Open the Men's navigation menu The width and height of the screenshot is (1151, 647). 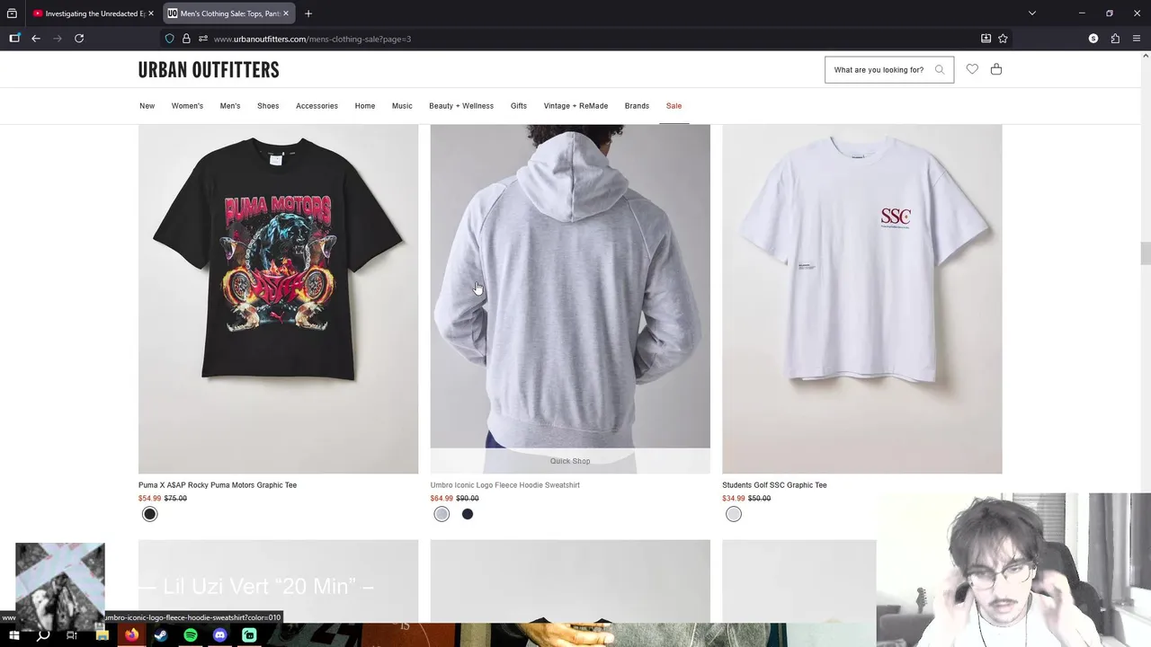(x=230, y=106)
